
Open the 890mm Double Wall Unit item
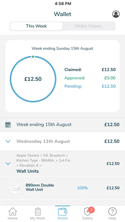pyautogui.click(x=62, y=188)
